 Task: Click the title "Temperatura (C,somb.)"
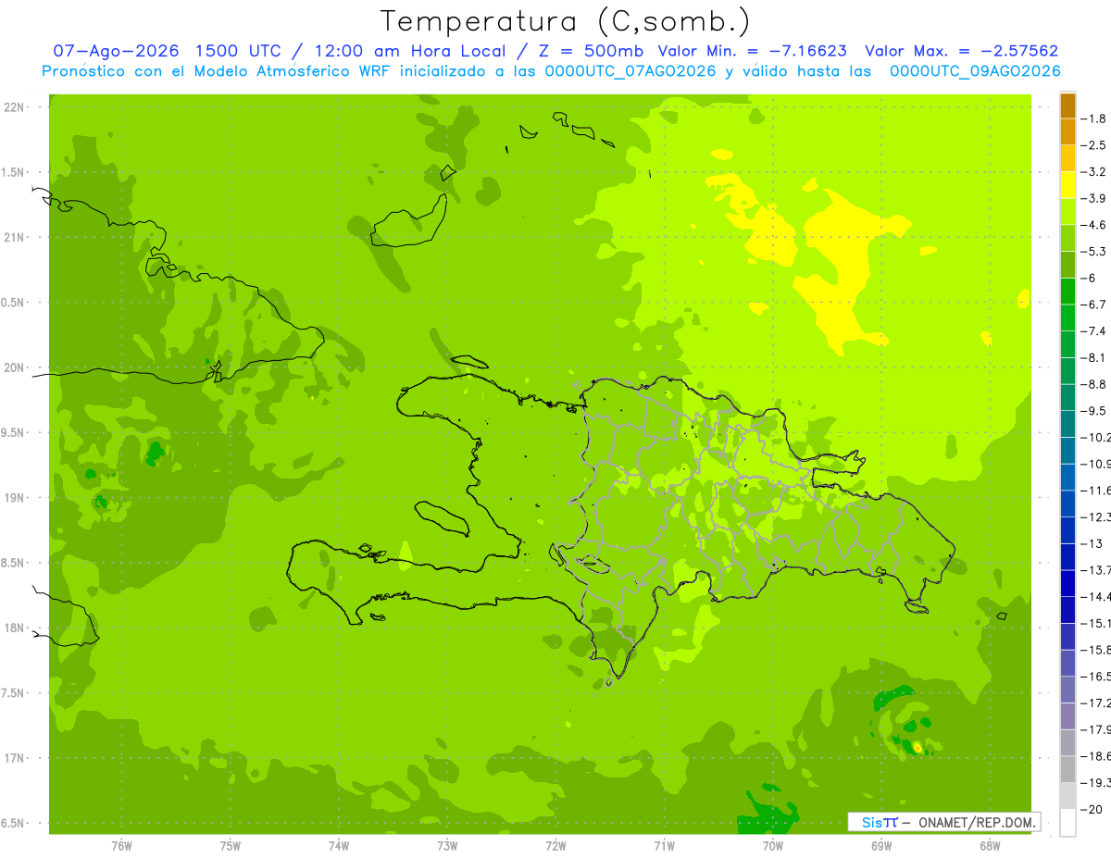click(565, 21)
